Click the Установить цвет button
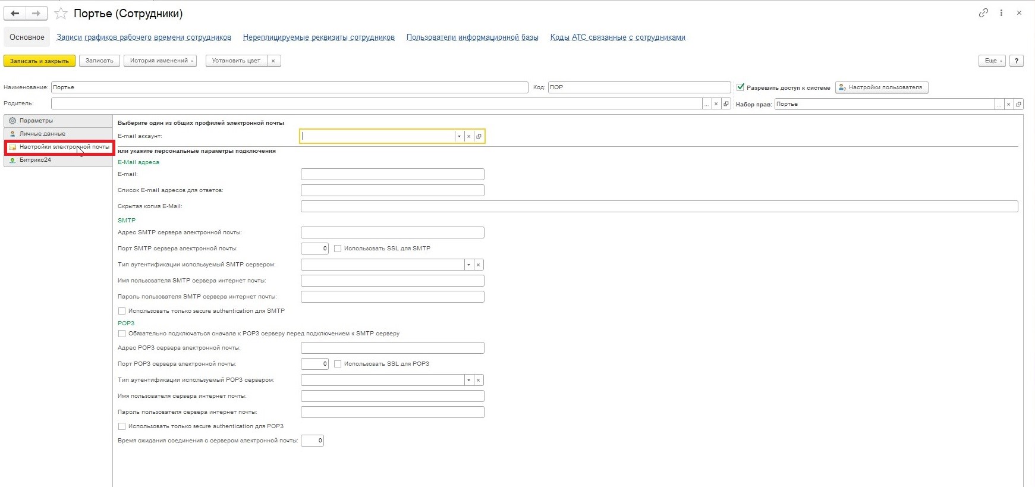The height and width of the screenshot is (487, 1035). pyautogui.click(x=236, y=61)
